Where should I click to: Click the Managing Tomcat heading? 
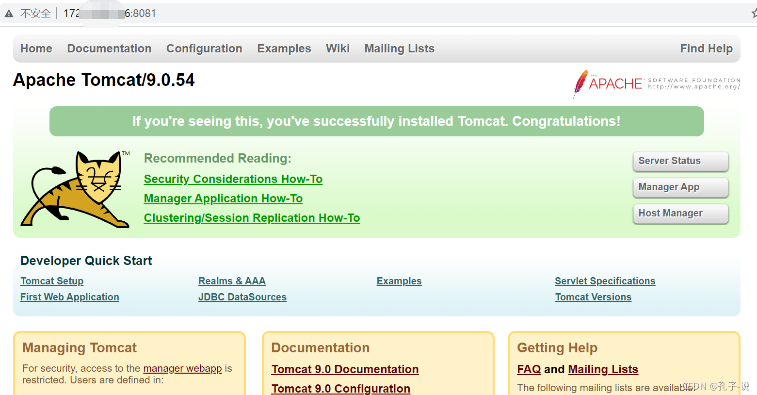pos(80,348)
